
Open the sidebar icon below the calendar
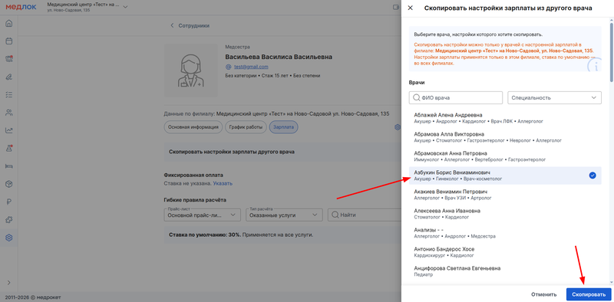[x=8, y=59]
